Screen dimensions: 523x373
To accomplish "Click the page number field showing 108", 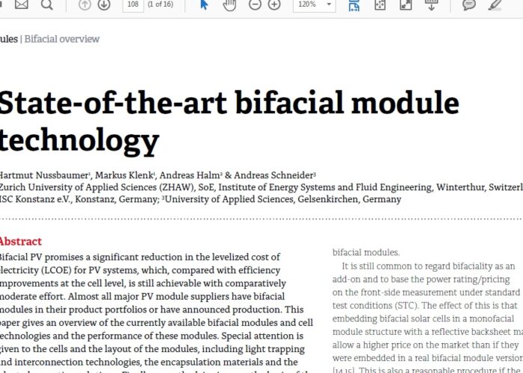I will click(133, 5).
